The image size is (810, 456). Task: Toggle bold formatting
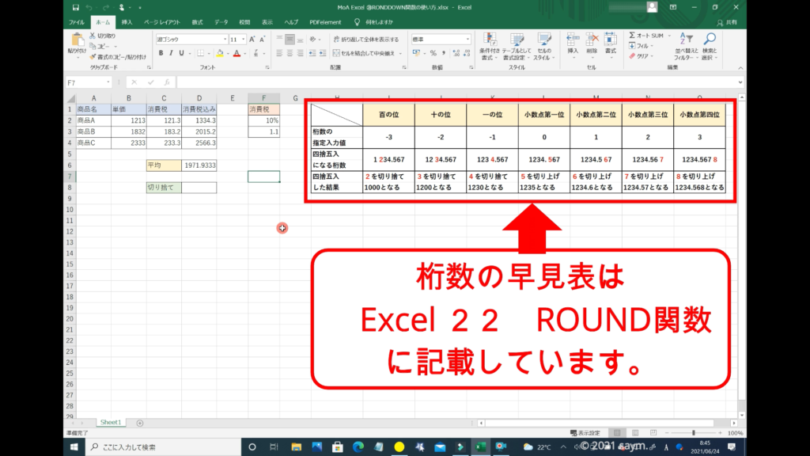[x=161, y=53]
